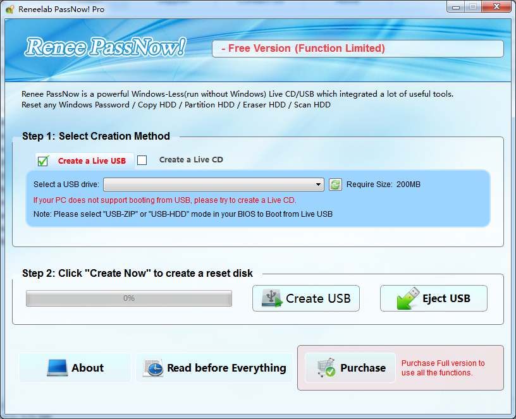Expand the USB drive dropdown arrow
The width and height of the screenshot is (516, 419).
tap(319, 185)
